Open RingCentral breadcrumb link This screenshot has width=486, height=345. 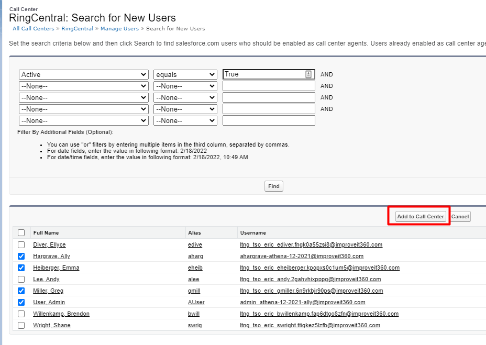[77, 28]
